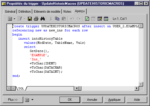150x106 pixels.
Task: Open the bottom properties menu dropdown arrow
Action: pos(33,100)
